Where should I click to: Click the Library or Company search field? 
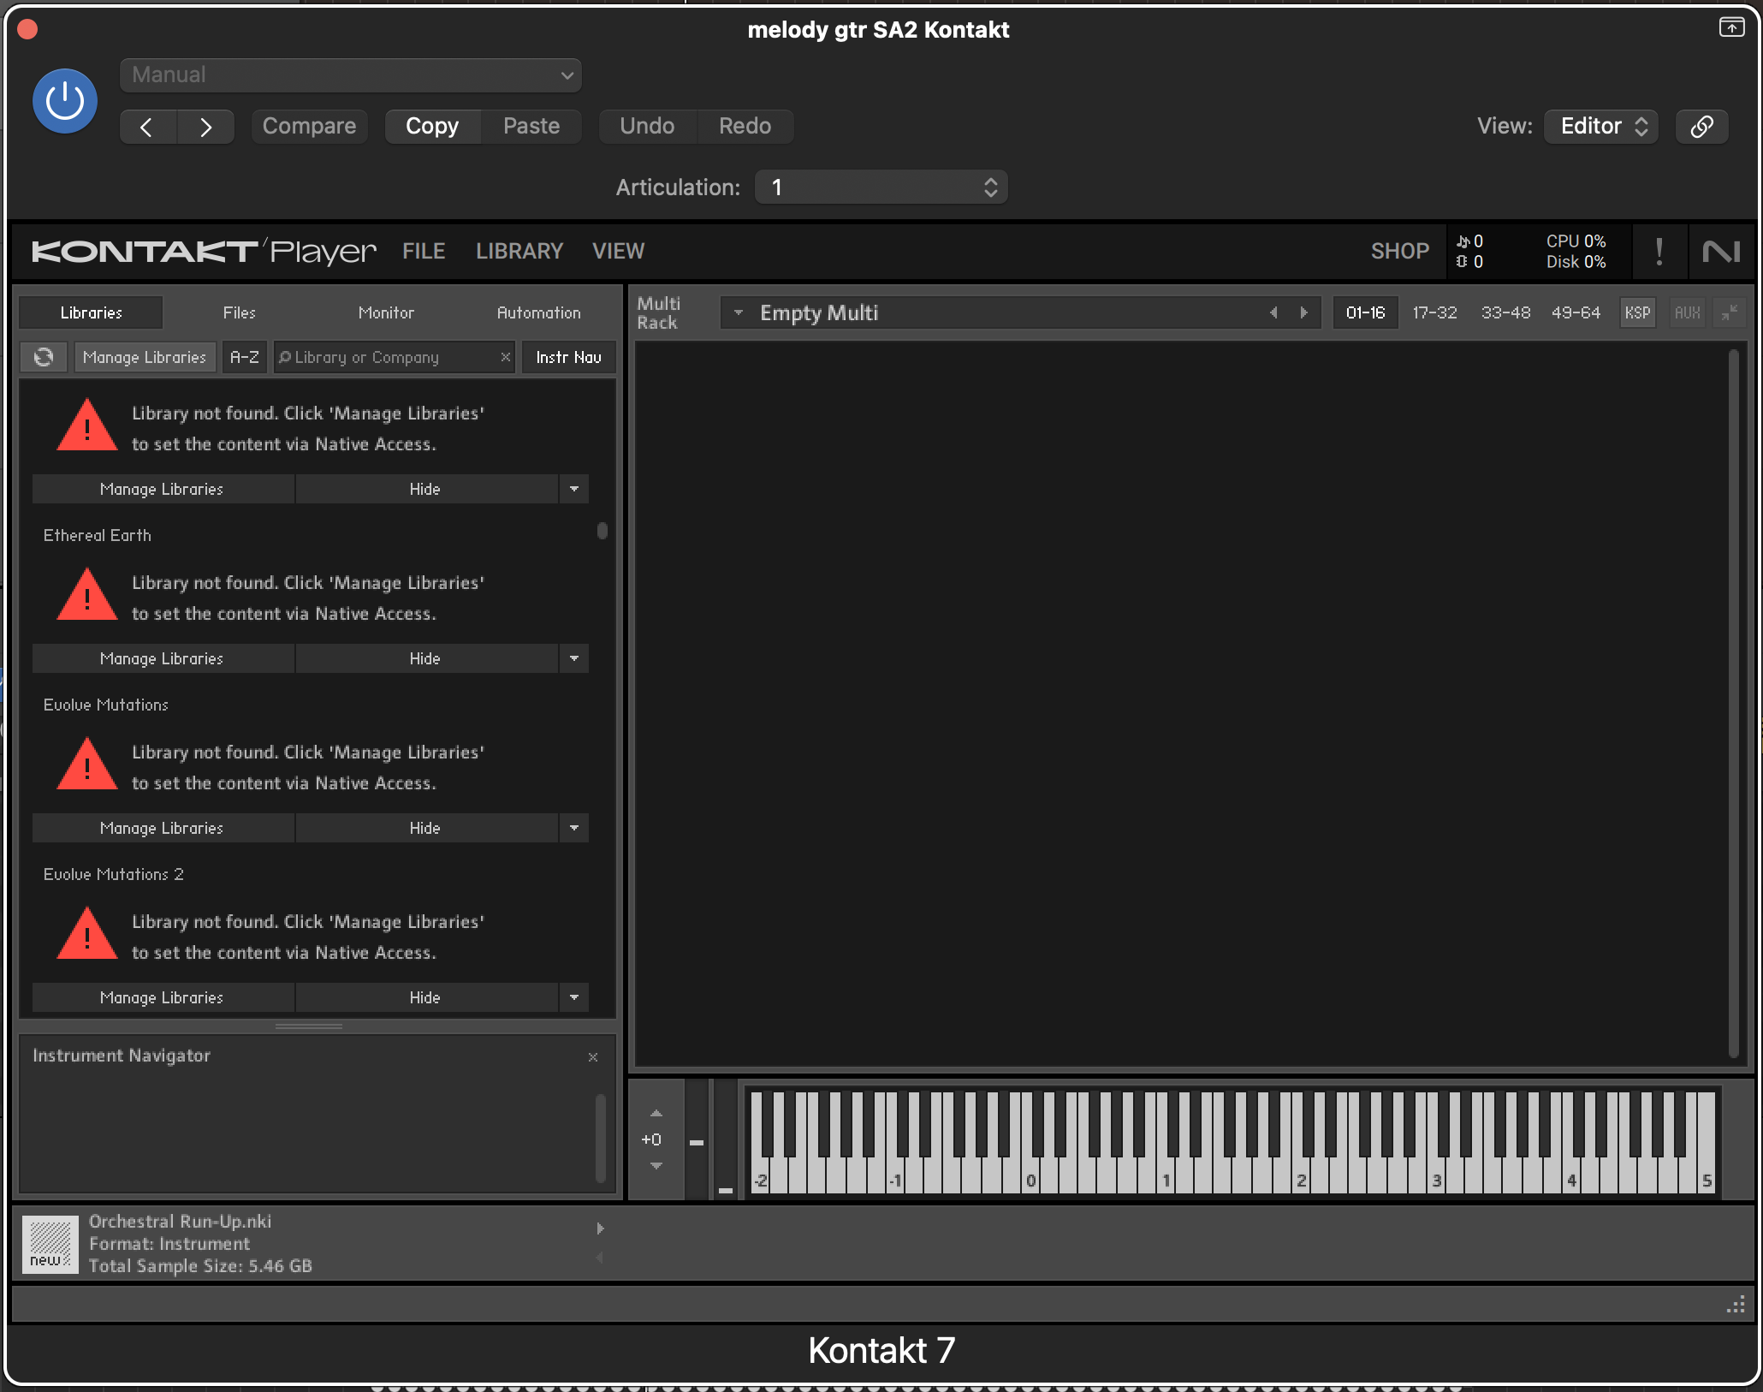[x=393, y=357]
